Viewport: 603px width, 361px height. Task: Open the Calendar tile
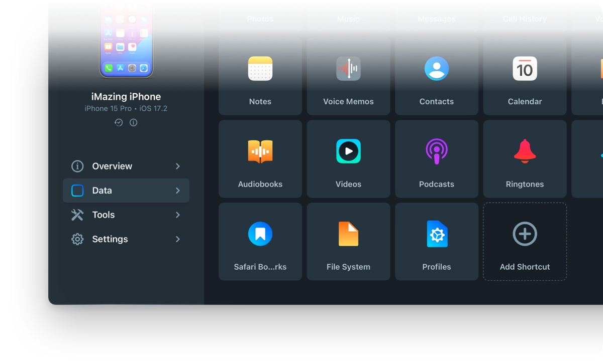(x=525, y=76)
